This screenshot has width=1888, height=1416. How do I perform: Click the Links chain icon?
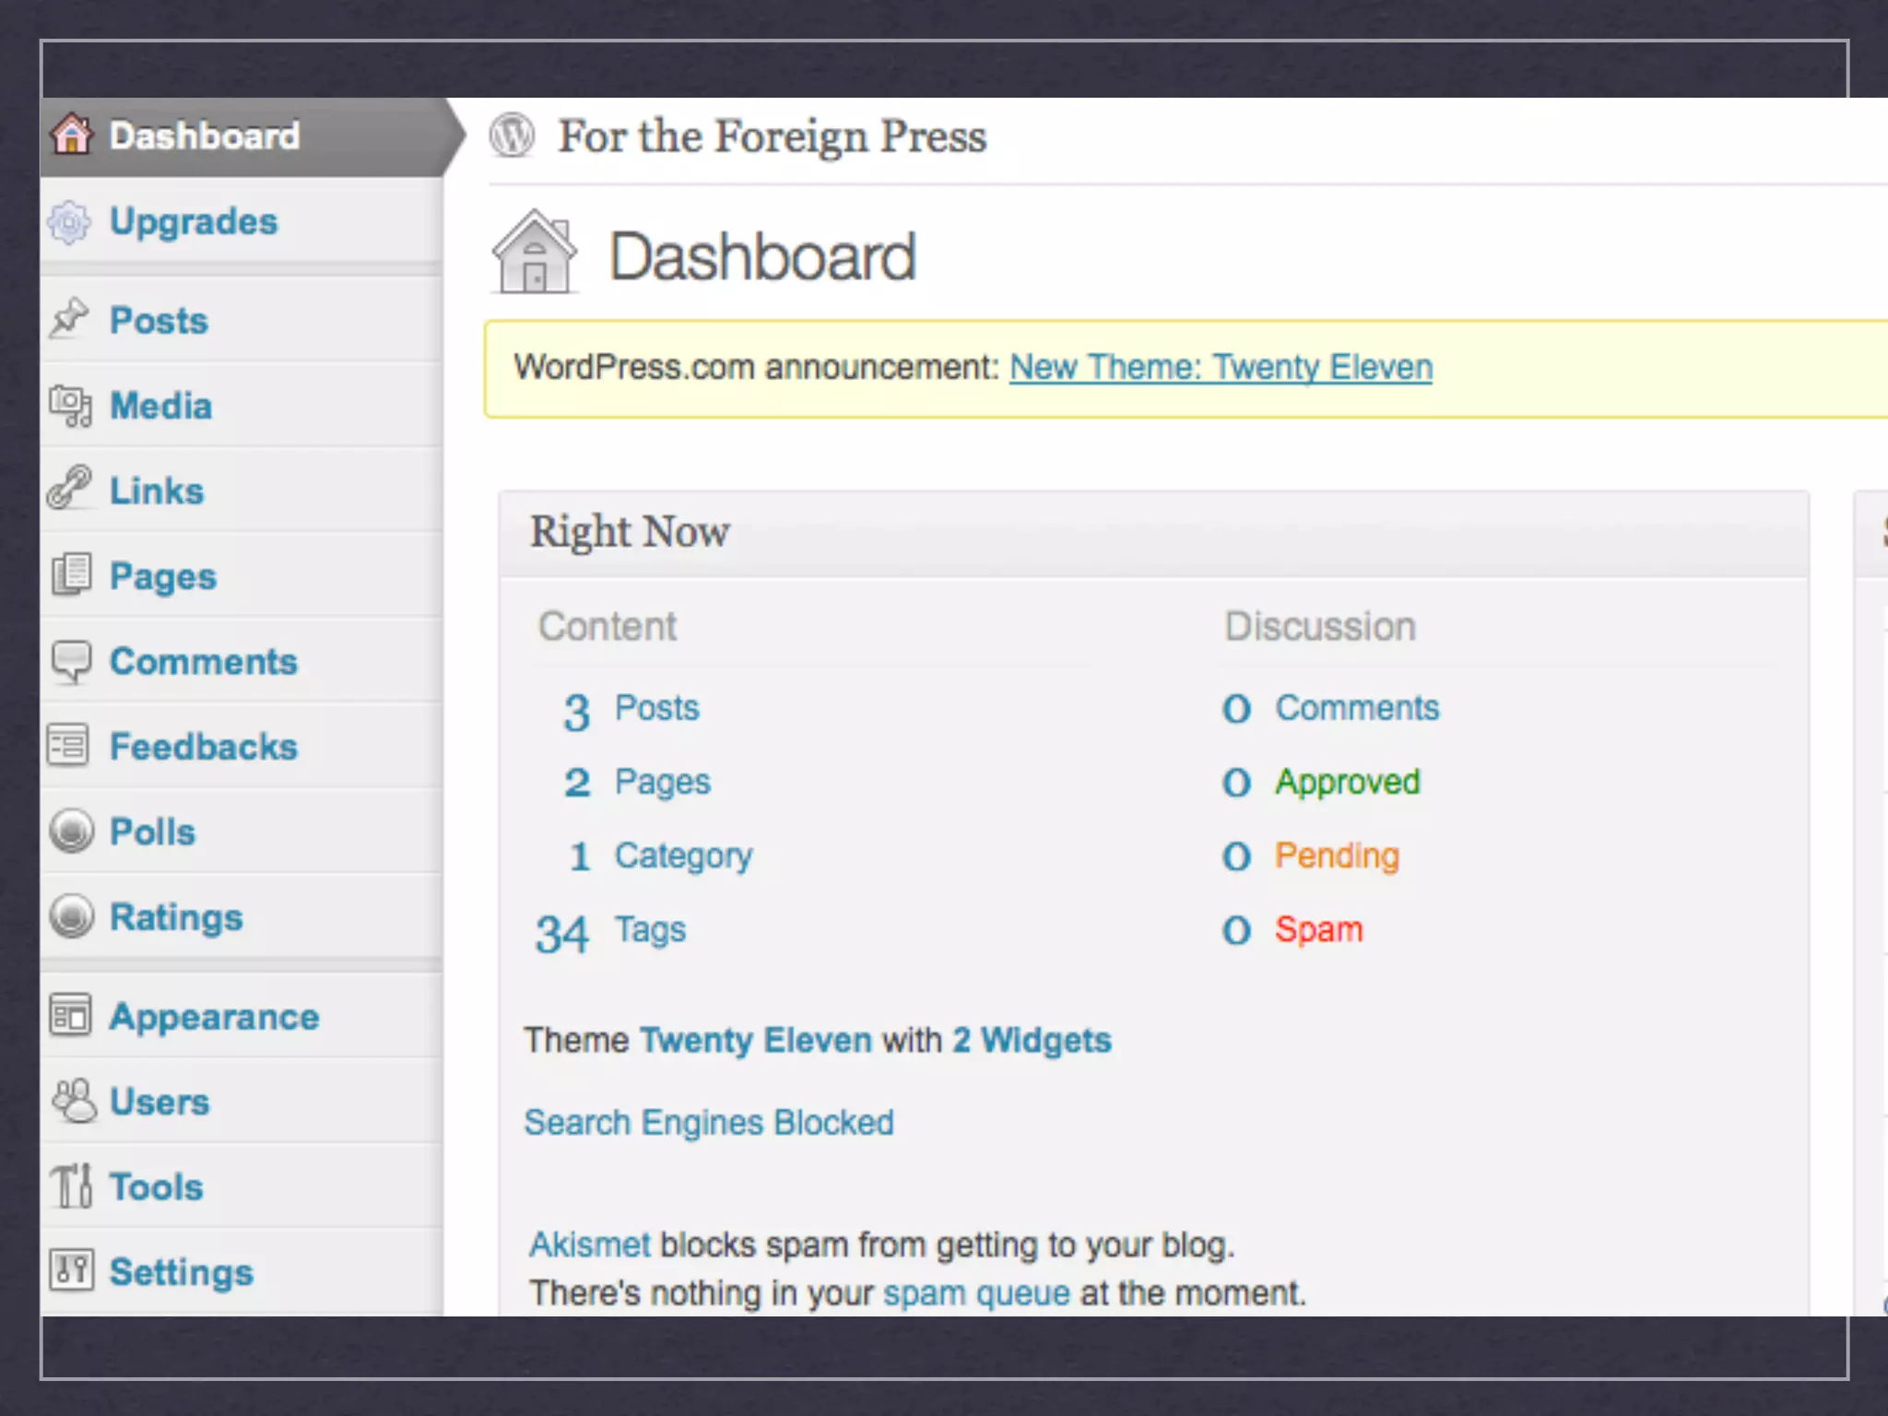70,489
